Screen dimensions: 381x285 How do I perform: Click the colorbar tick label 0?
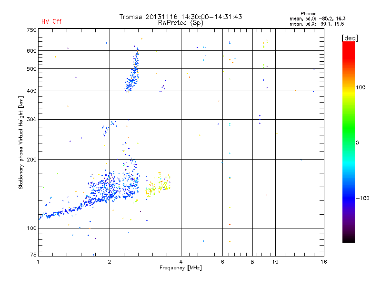(x=357, y=143)
